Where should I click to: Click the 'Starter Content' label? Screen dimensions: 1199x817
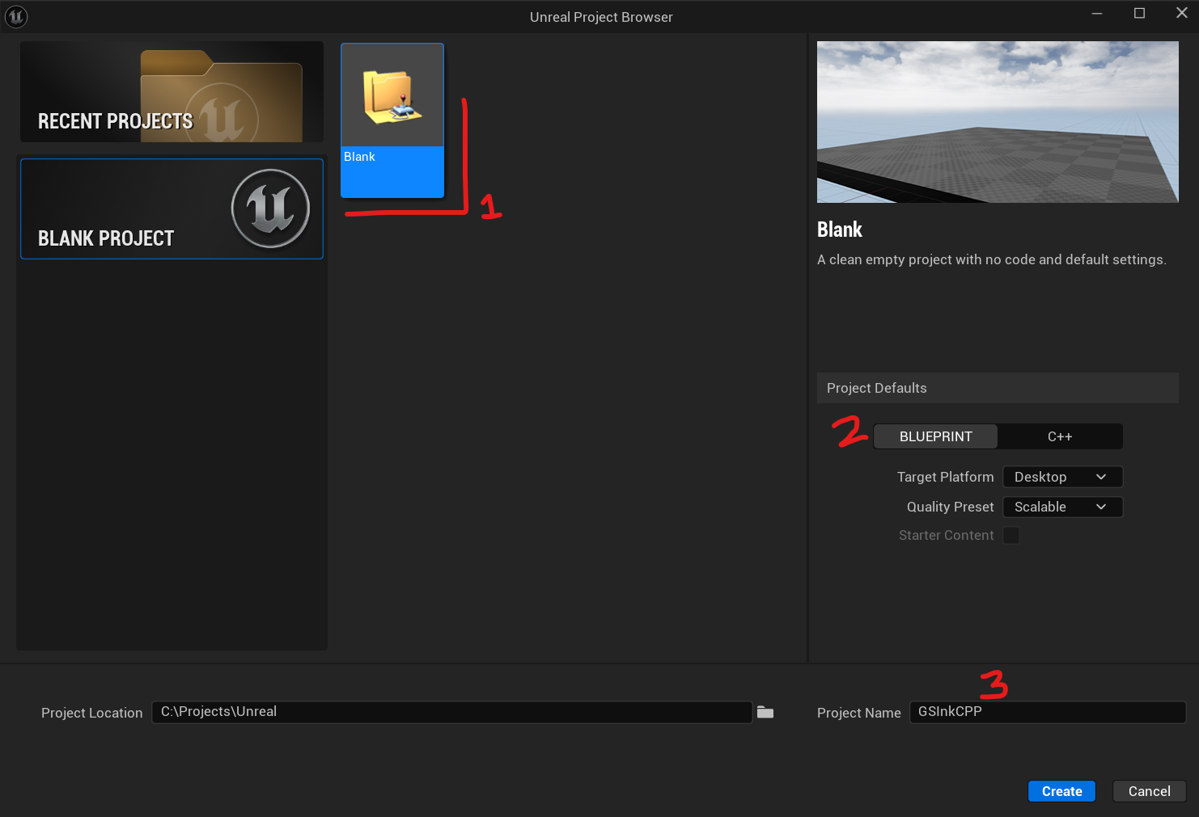click(x=946, y=535)
